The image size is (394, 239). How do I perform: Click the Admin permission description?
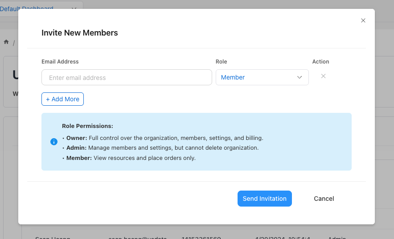(x=162, y=148)
